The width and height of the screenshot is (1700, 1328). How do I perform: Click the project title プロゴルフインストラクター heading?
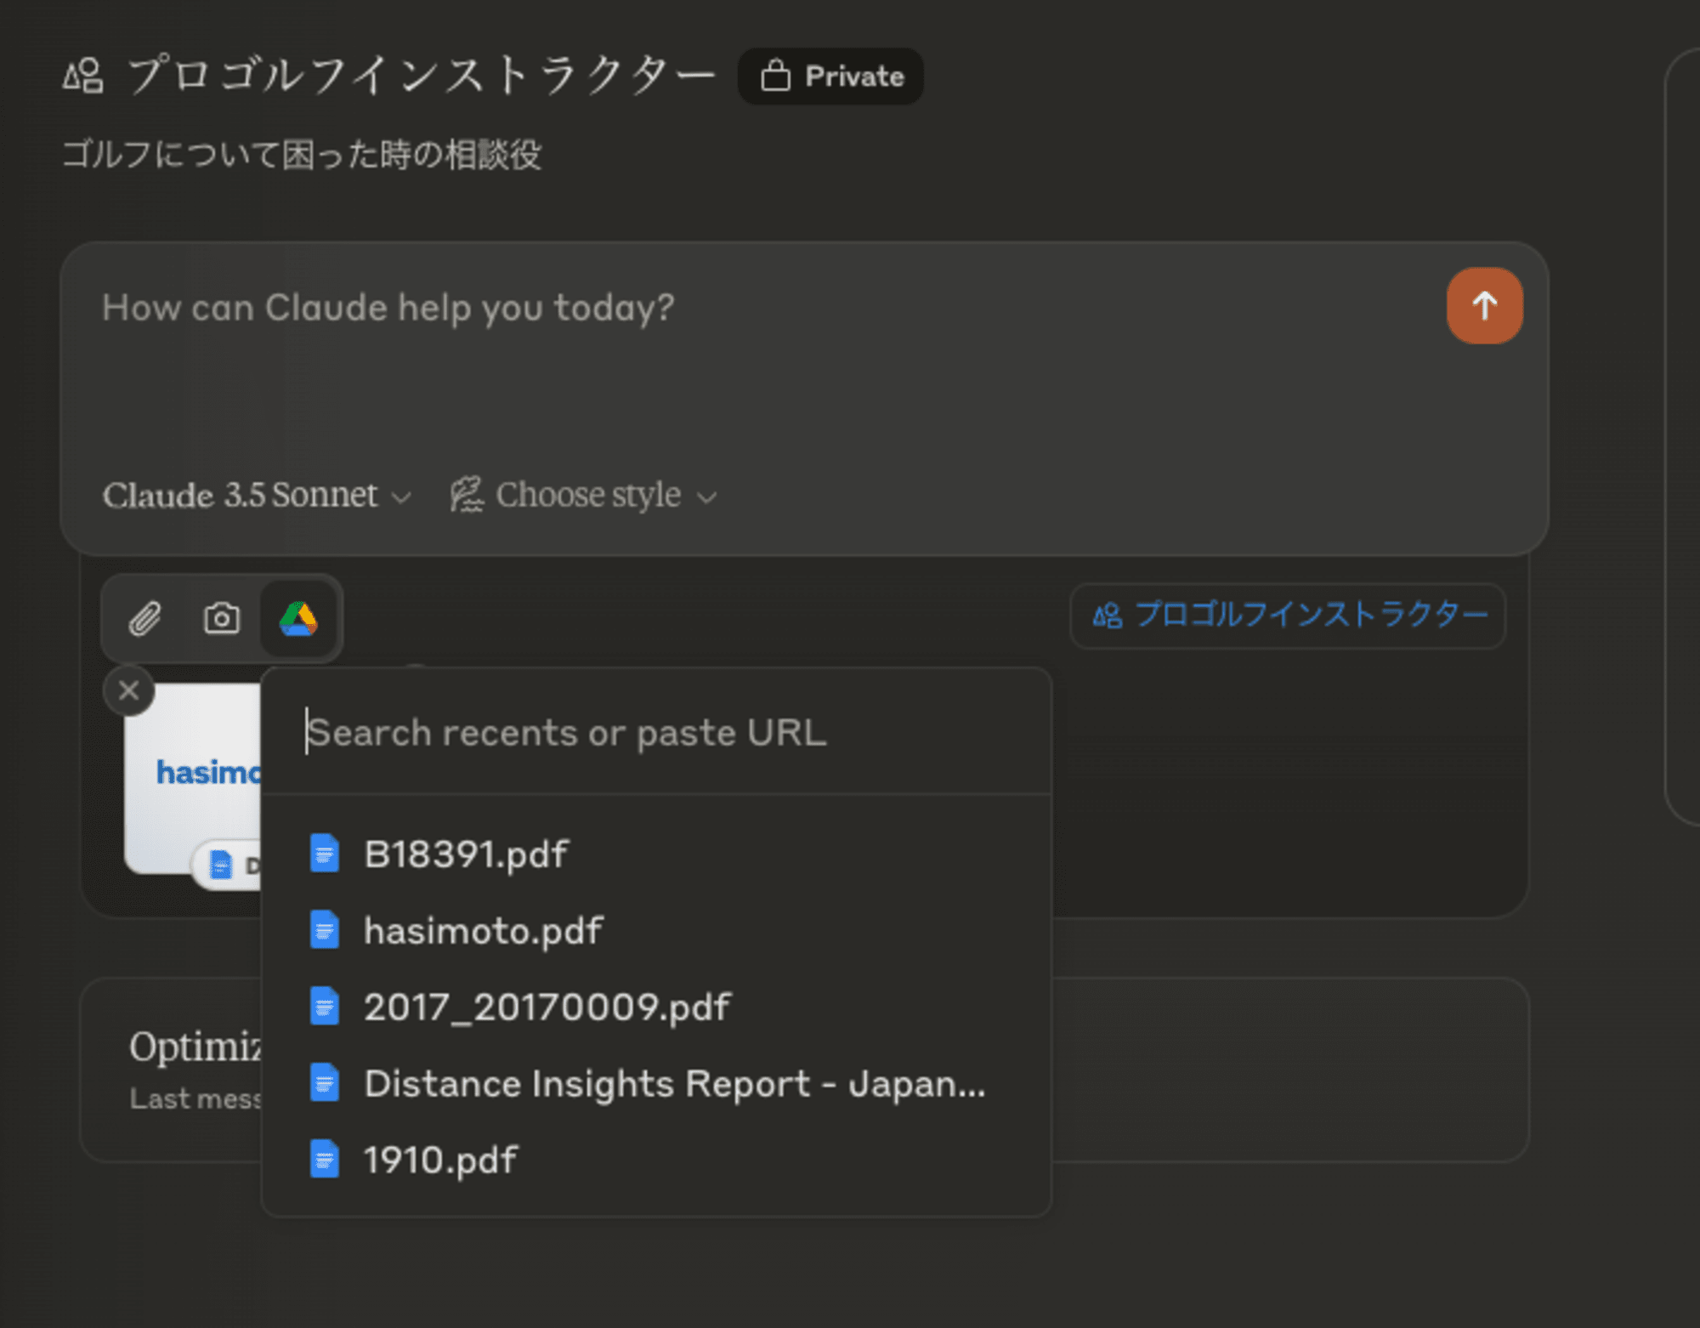[x=422, y=76]
